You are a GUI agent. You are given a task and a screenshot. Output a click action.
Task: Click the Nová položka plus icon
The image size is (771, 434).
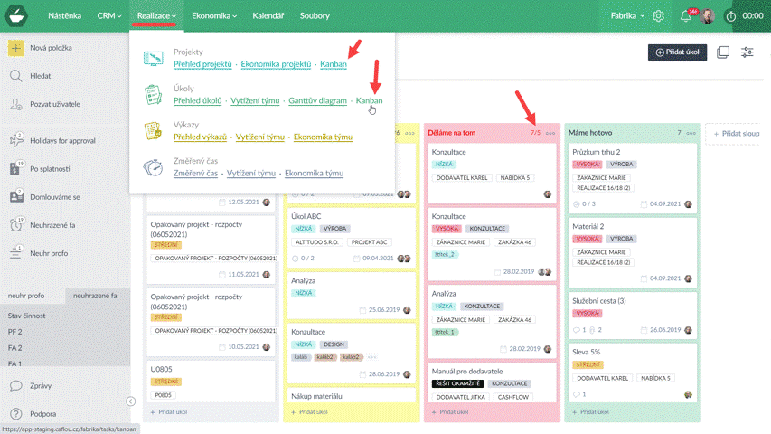(16, 48)
